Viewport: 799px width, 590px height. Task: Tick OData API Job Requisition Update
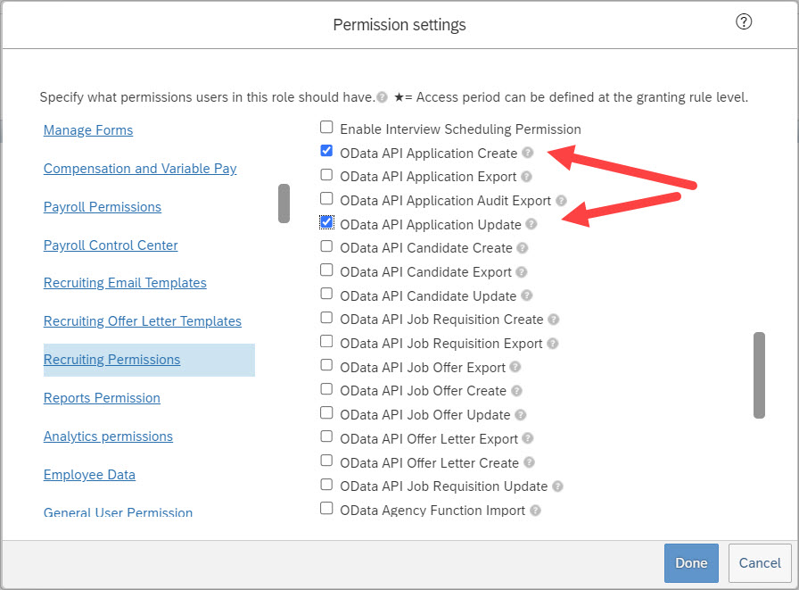coord(326,484)
